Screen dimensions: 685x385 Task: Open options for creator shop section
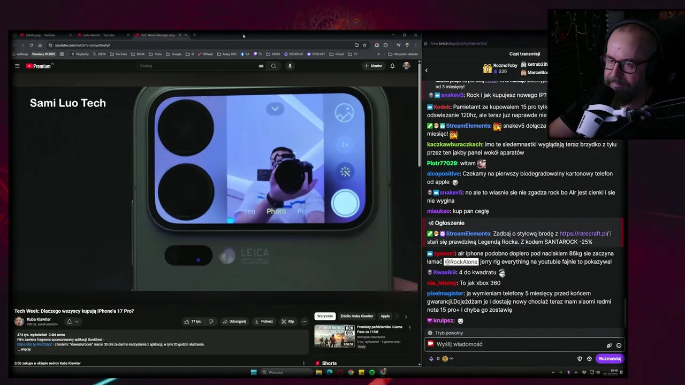(x=303, y=364)
